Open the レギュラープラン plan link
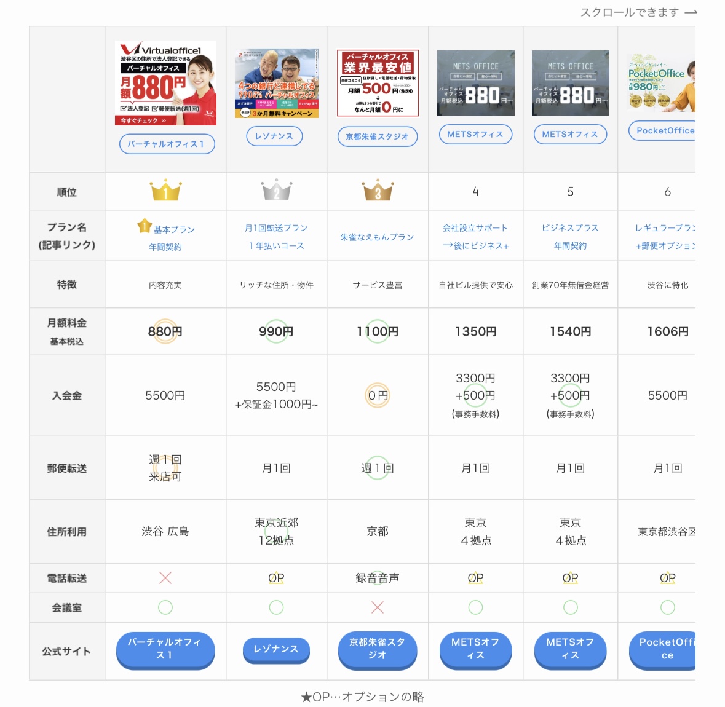 (665, 228)
